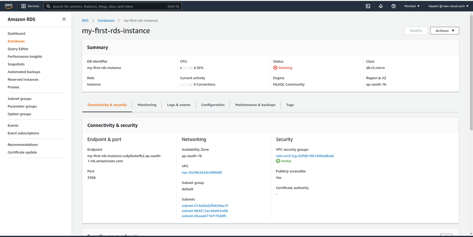Screen dimensions: 473x237
Task: Switch to the Connectivity & security tab
Action: [107, 105]
